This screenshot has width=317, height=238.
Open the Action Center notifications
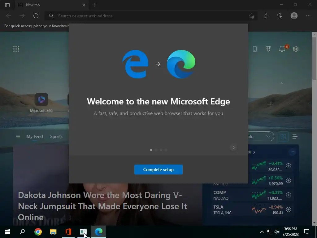pyautogui.click(x=307, y=232)
